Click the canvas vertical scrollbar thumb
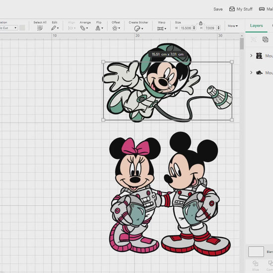The image size is (273, 273). pos(242,44)
